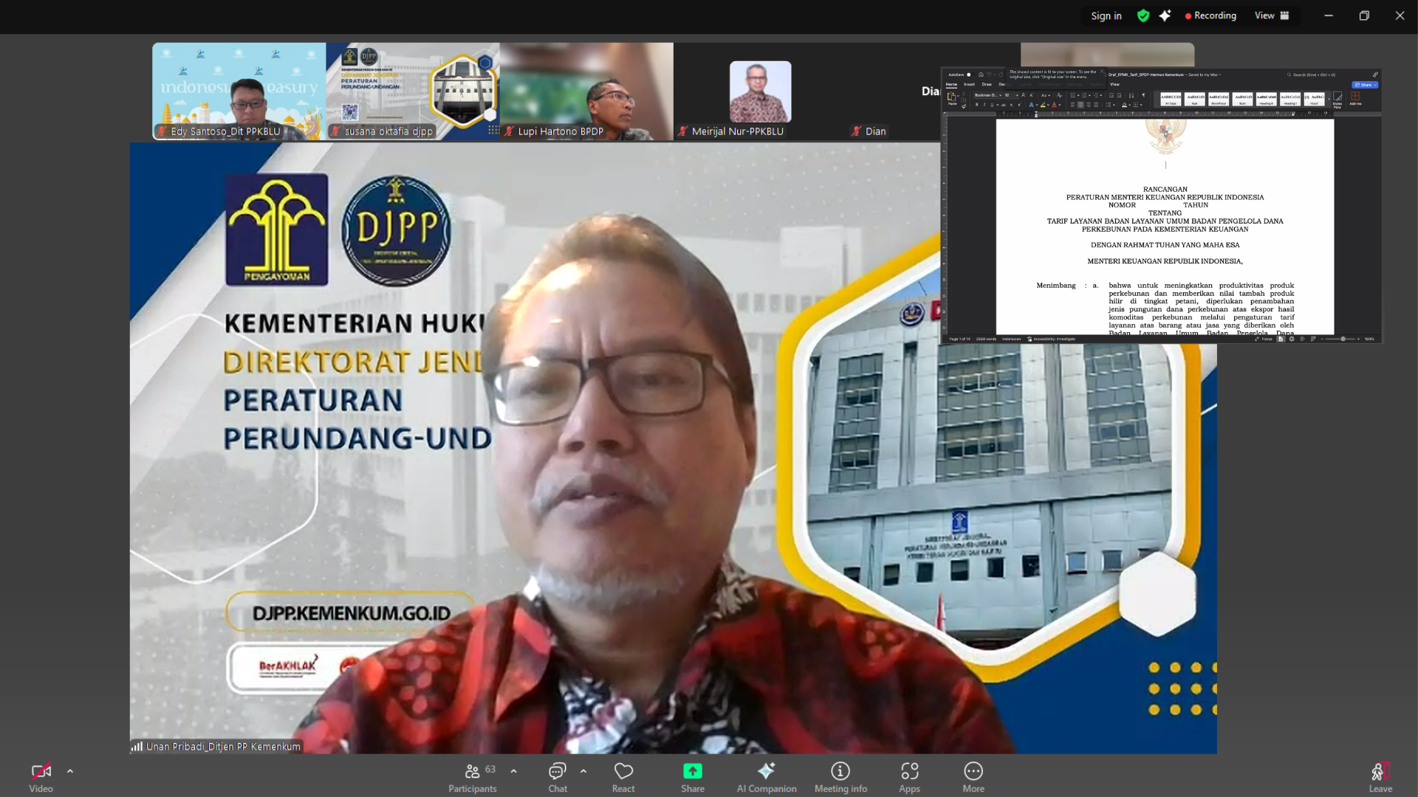1418x797 pixels.
Task: Click Sign in link
Action: click(1106, 15)
